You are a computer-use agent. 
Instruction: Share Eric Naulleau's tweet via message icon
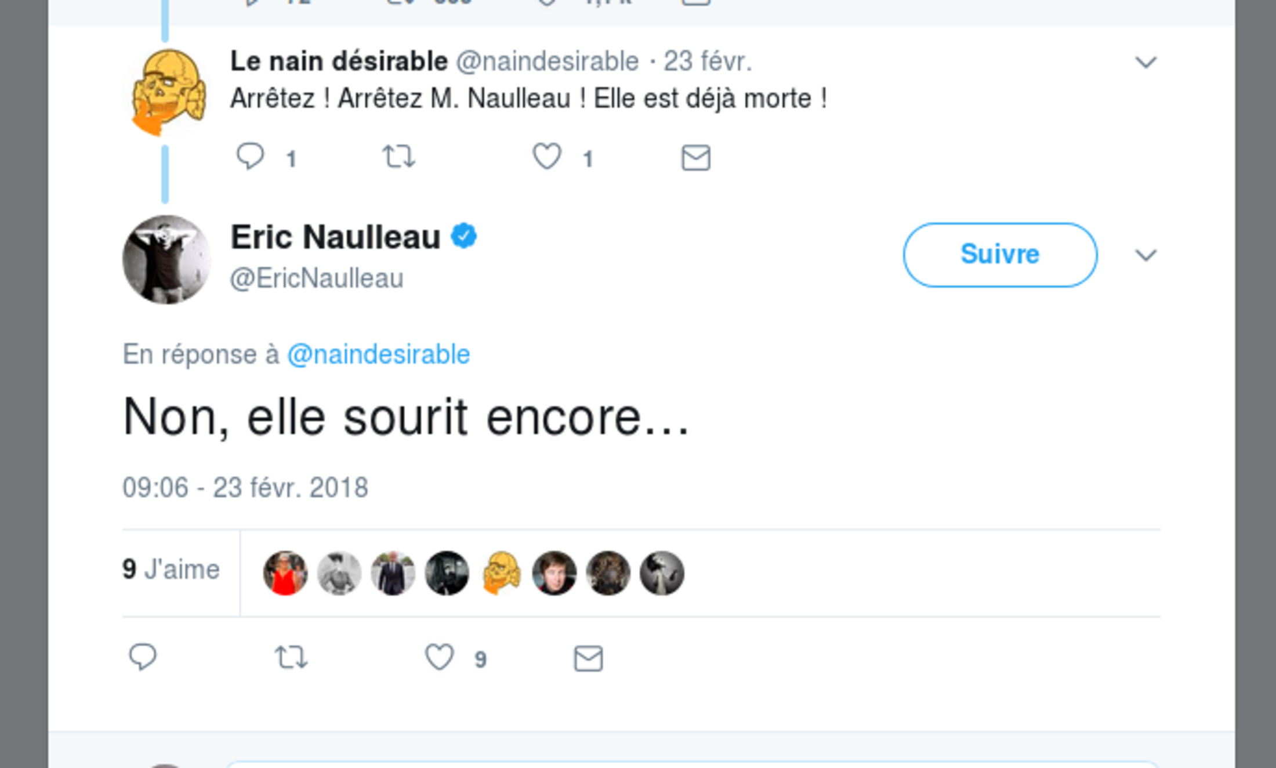pos(588,659)
